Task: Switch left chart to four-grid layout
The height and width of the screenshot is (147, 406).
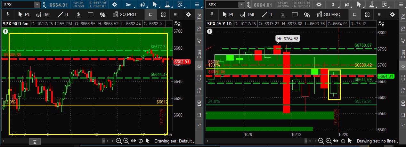Action: [163, 14]
